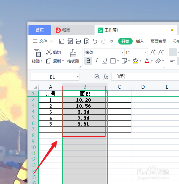
Task: Select the 工作簿1 document tab
Action: click(x=136, y=30)
